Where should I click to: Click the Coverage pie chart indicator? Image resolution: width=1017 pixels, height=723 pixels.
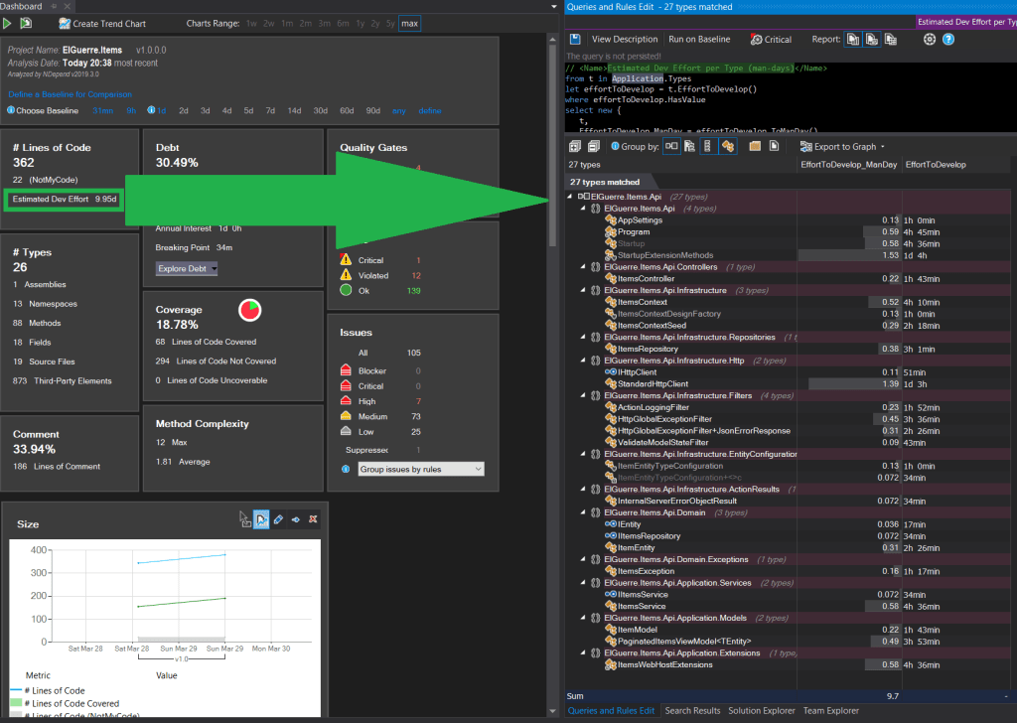click(250, 311)
